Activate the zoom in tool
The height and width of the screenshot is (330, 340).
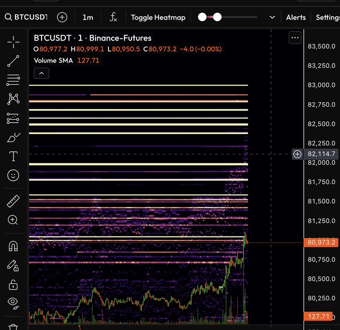click(13, 220)
